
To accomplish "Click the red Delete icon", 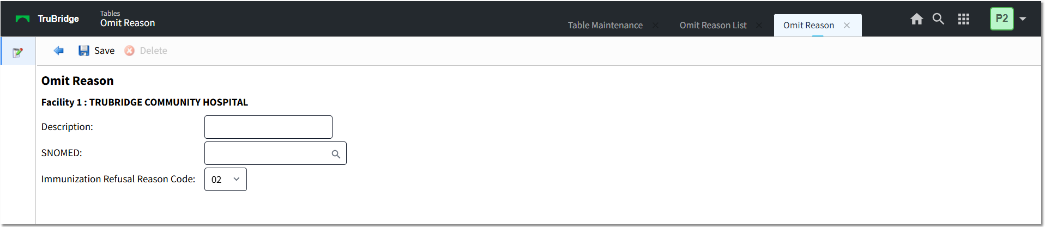I will tap(130, 51).
